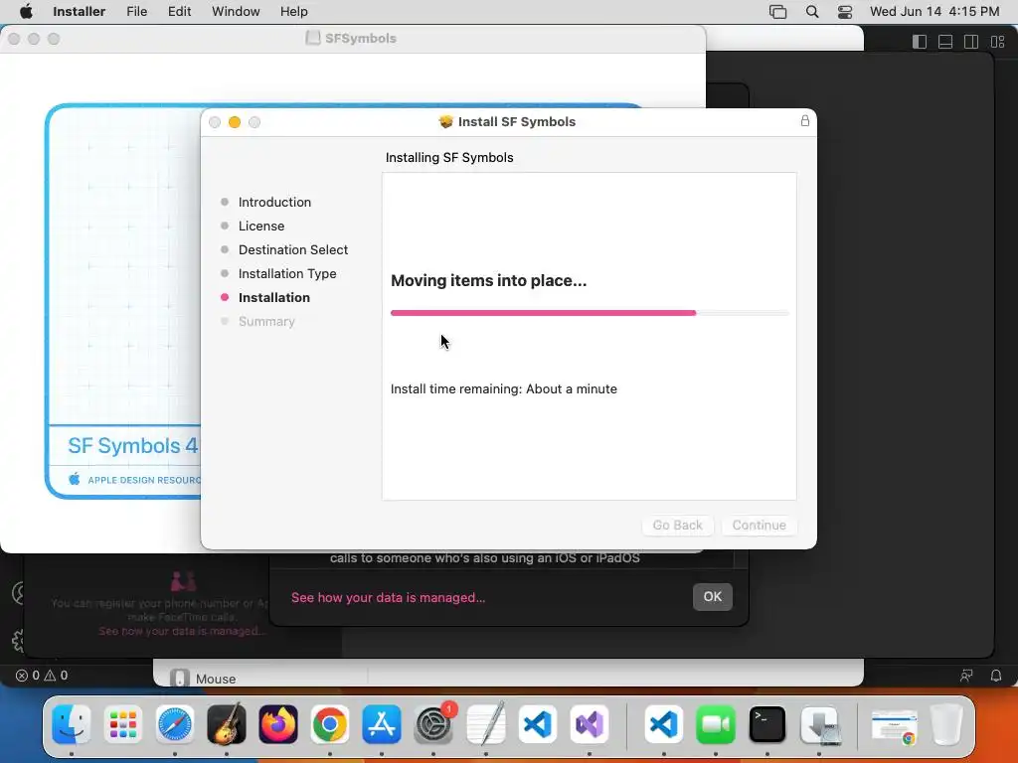Screen dimensions: 1018x763
Task: Open Spotlight search in menu bar
Action: pos(811,12)
